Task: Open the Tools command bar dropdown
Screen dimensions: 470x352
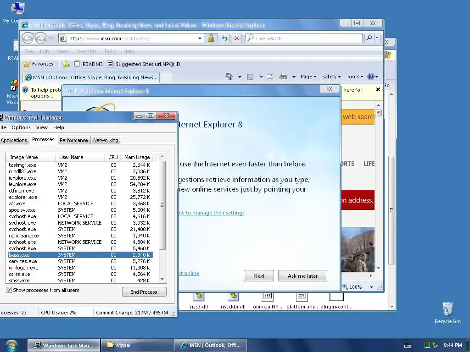Action: point(355,77)
